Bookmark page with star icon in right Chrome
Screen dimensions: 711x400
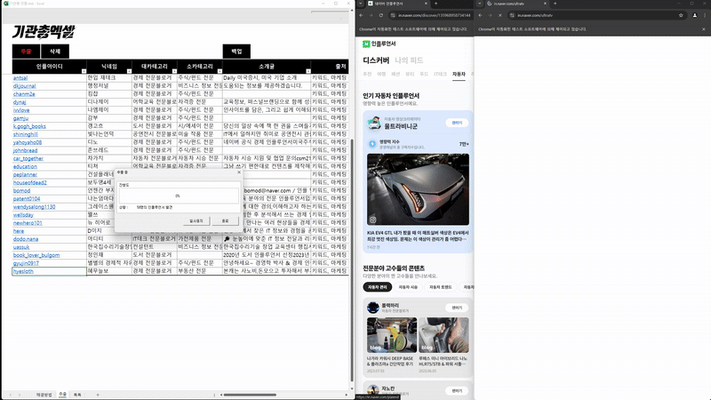coord(681,15)
